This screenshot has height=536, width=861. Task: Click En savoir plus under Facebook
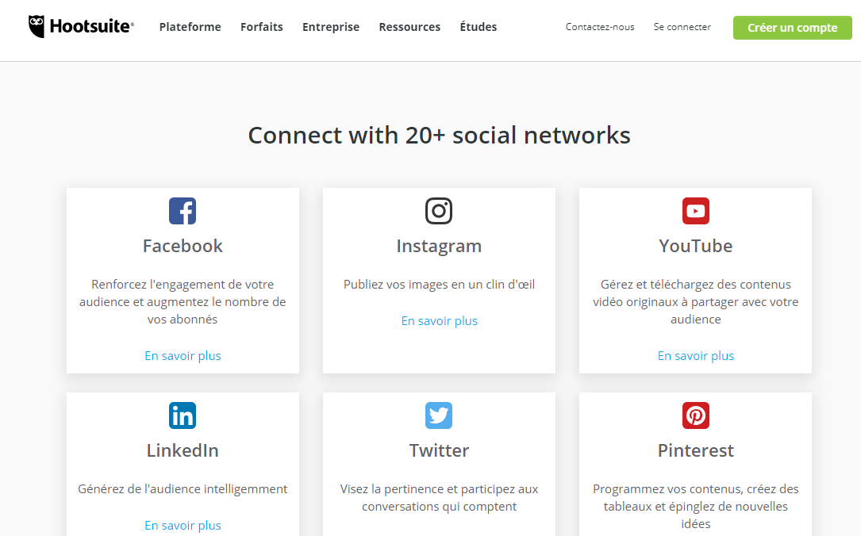(183, 355)
